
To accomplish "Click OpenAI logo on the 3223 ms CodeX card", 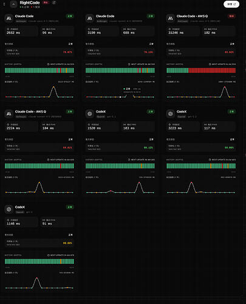I will pyautogui.click(x=171, y=114).
